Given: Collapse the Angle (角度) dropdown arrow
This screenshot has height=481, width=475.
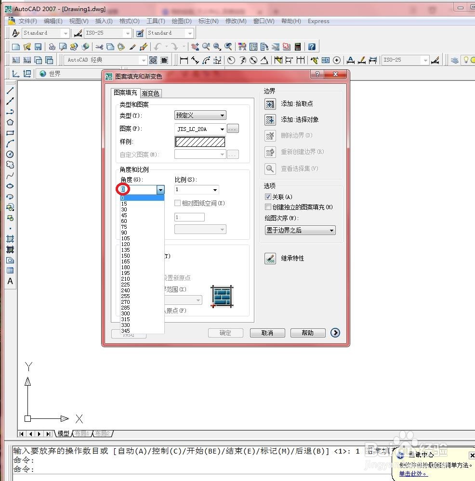Looking at the screenshot, I should coord(160,190).
